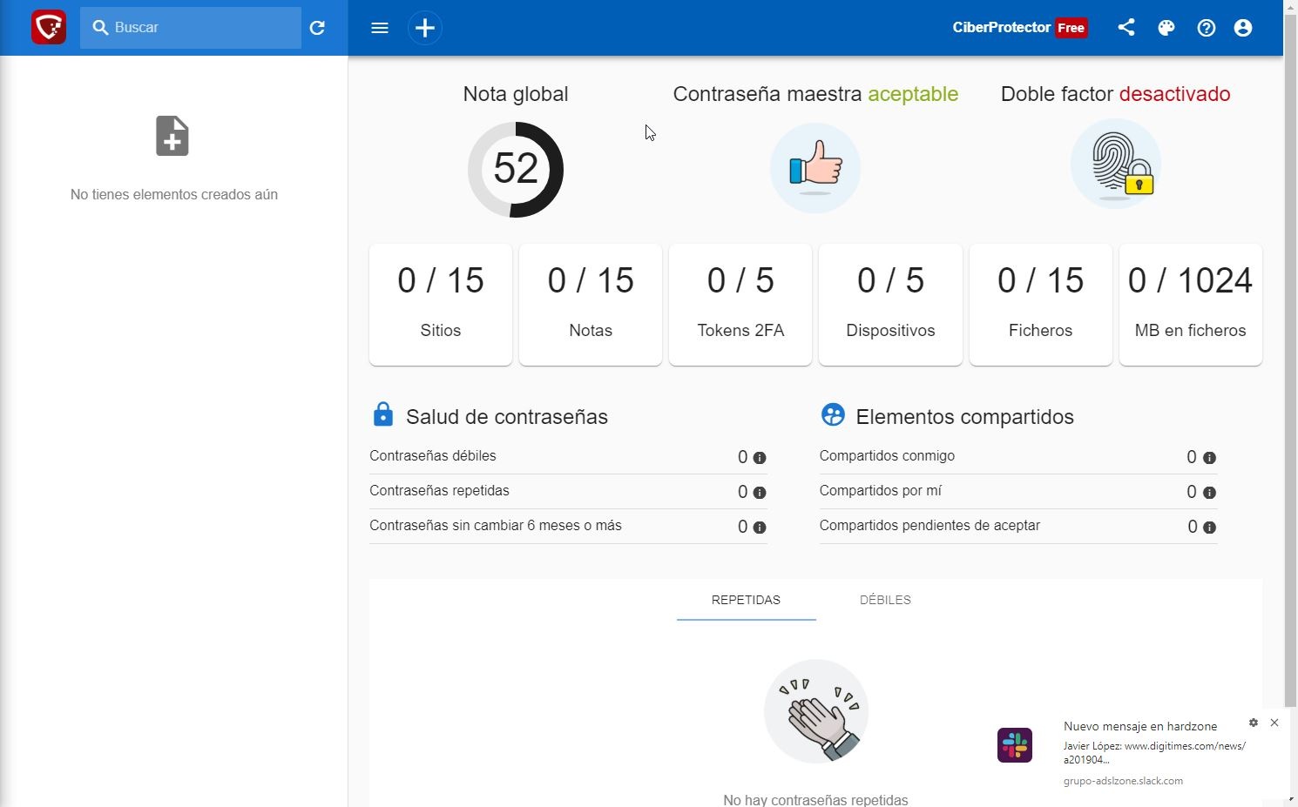The image size is (1298, 807).
Task: Open the Sitios counter card
Action: coord(441,304)
